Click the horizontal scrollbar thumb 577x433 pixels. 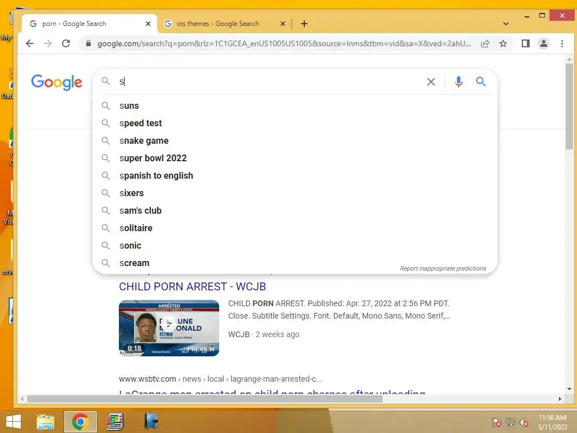click(x=205, y=399)
